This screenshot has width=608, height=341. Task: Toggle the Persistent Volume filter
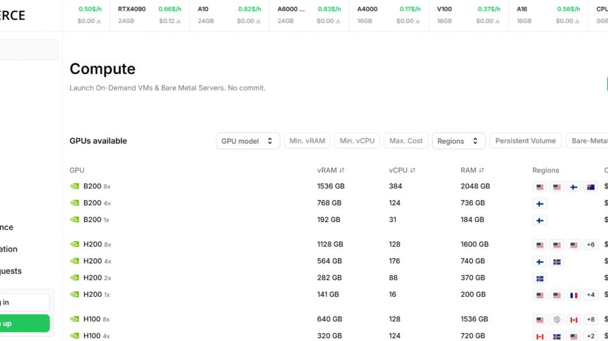[x=525, y=141]
